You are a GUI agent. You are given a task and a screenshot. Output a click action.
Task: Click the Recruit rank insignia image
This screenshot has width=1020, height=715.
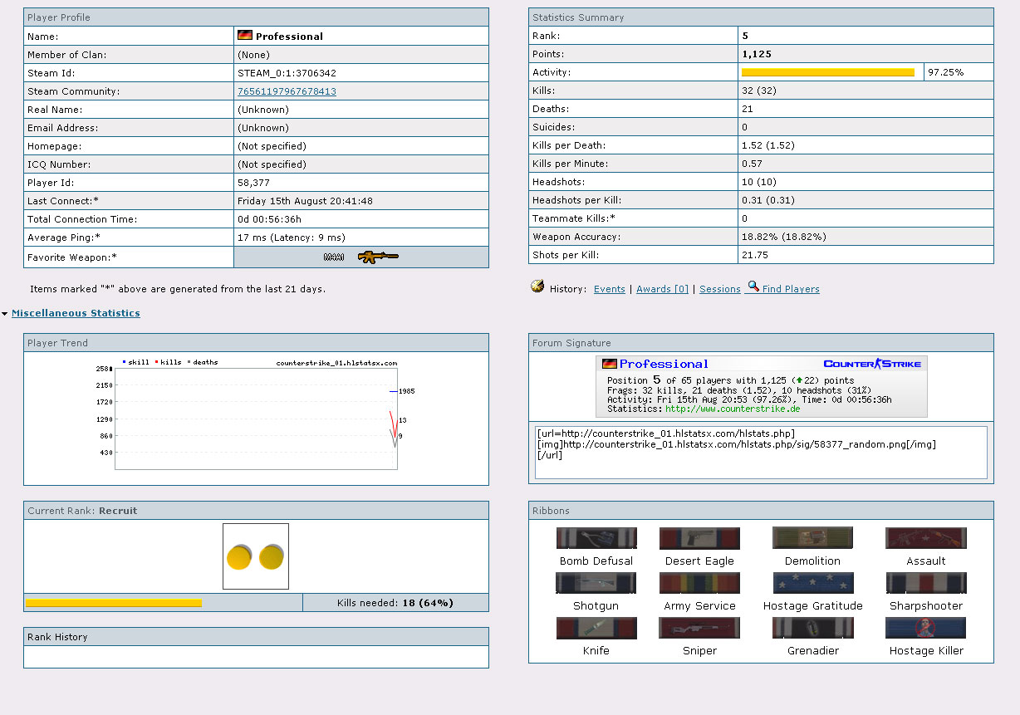pyautogui.click(x=256, y=556)
